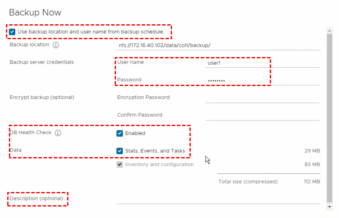Click the info icon beside Backup location
The height and width of the screenshot is (218, 339).
(56, 45)
